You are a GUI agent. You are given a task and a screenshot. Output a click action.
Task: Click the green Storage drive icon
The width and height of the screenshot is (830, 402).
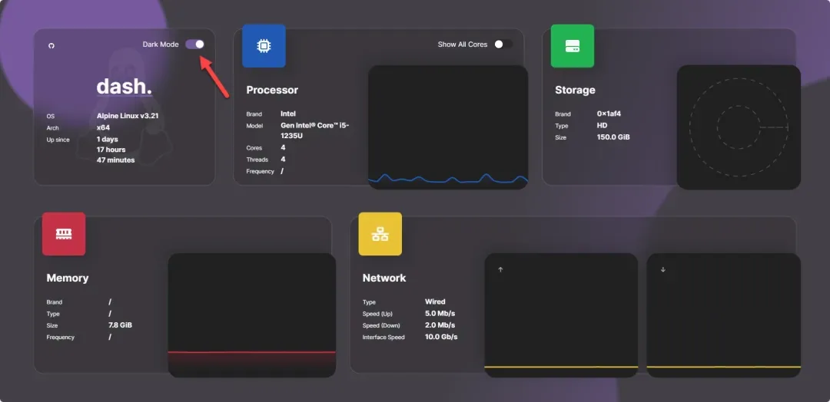point(573,46)
